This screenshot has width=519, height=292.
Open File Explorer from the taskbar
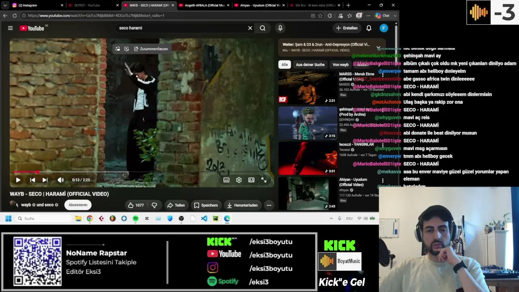[78, 219]
